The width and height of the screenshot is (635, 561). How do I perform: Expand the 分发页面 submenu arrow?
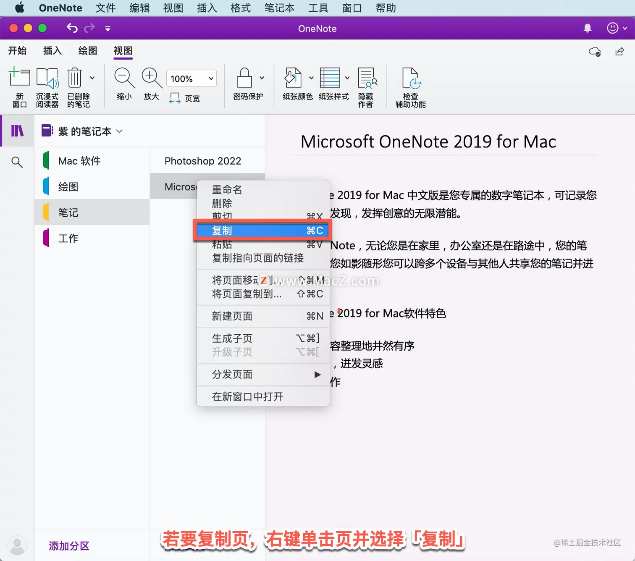coord(317,374)
